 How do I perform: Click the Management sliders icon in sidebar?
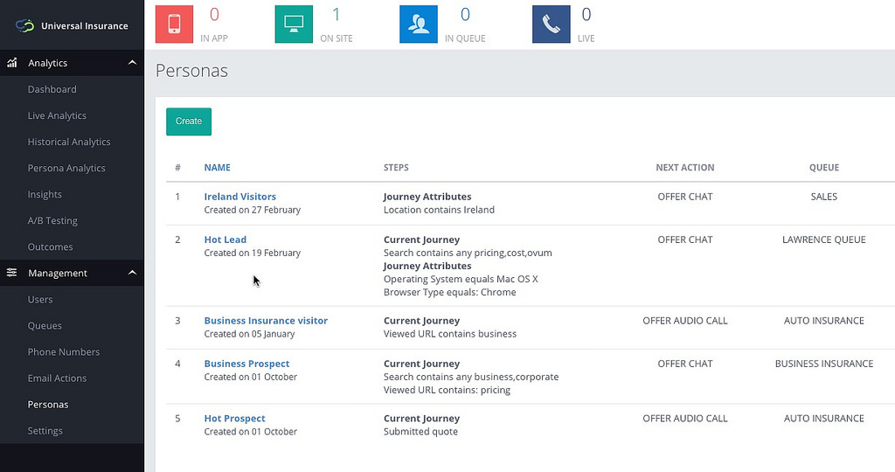pyautogui.click(x=12, y=273)
